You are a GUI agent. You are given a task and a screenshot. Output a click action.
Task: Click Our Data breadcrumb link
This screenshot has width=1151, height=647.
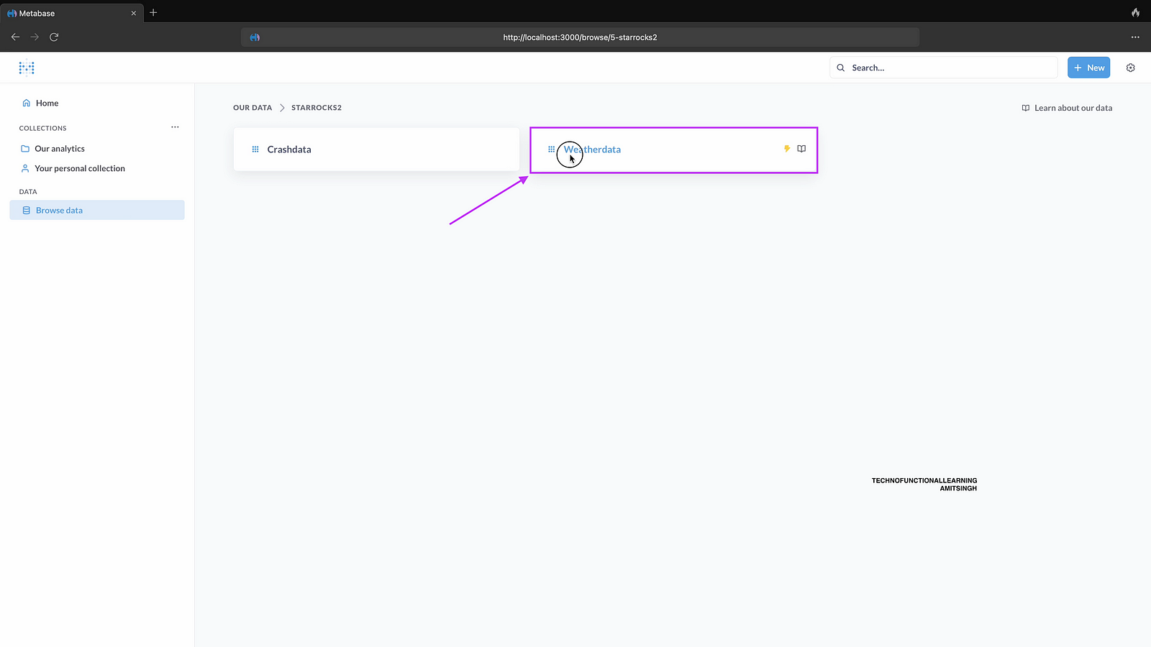(253, 108)
